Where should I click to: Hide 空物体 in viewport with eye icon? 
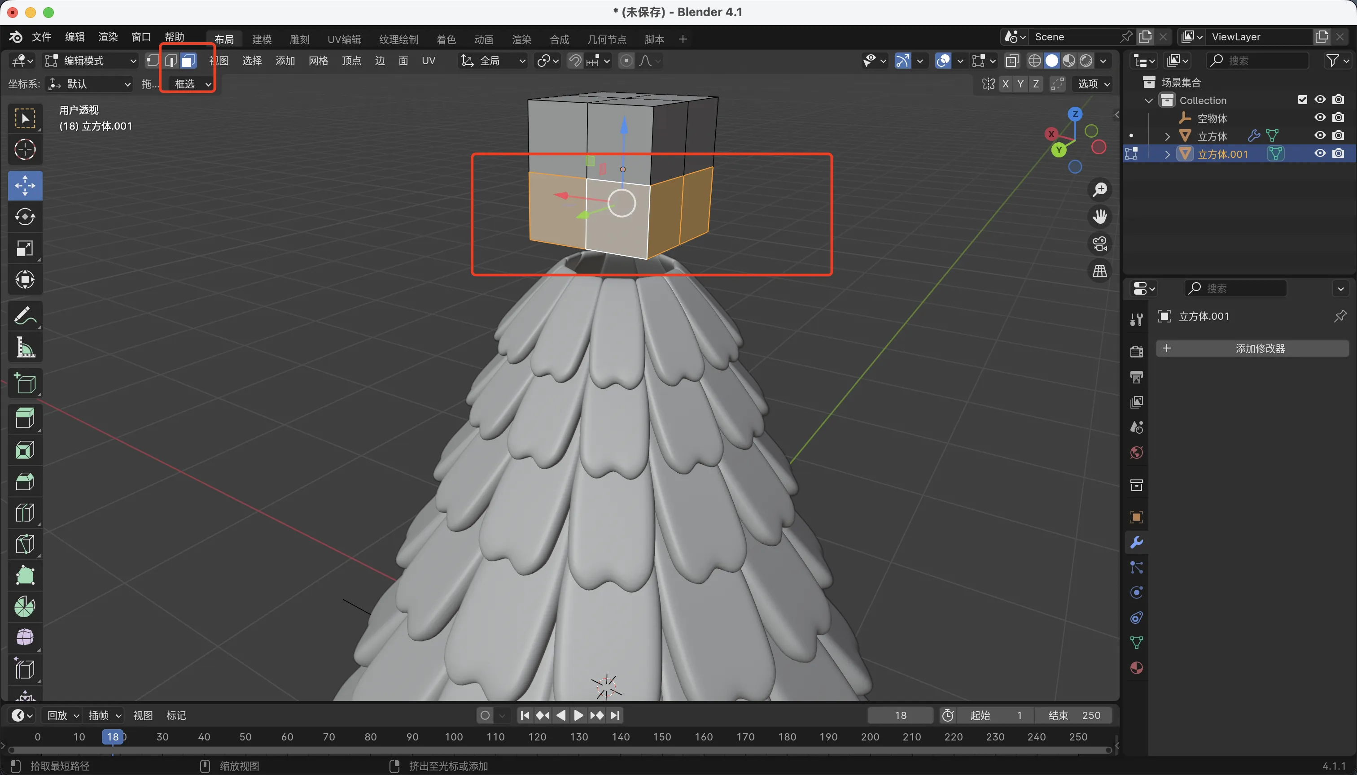pyautogui.click(x=1320, y=118)
